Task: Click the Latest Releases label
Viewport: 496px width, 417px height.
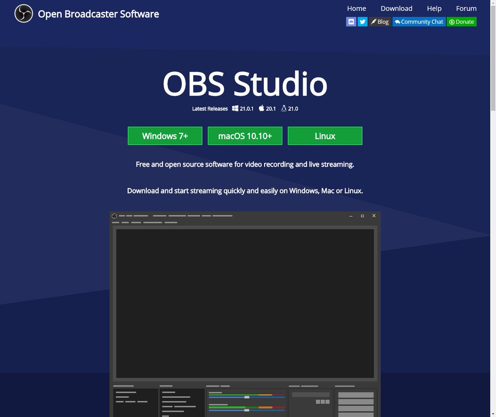Action: click(210, 109)
